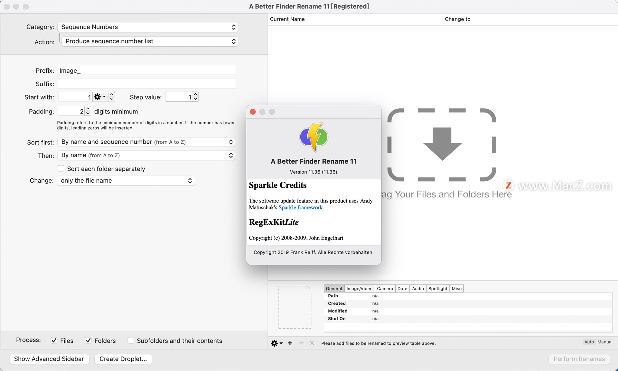Select the General metadata tab
Image resolution: width=618 pixels, height=371 pixels.
point(334,288)
